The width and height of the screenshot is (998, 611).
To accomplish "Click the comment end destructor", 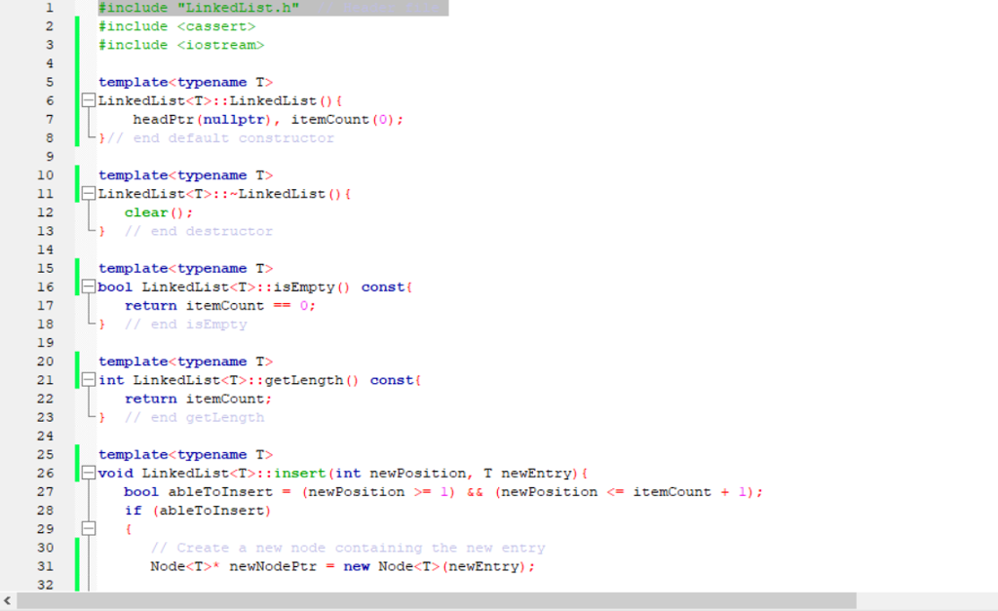I will click(x=198, y=231).
